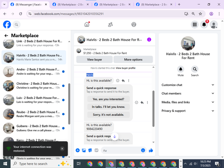224x168 pixels.
Task: Open Reubo's conversation in chat list
Action: point(34,114)
